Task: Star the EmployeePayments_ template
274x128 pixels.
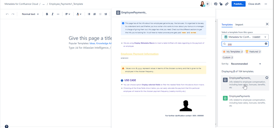Action: coord(267,78)
